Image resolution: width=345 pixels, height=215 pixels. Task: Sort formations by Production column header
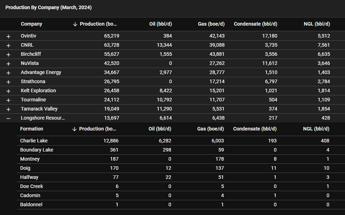click(98, 129)
